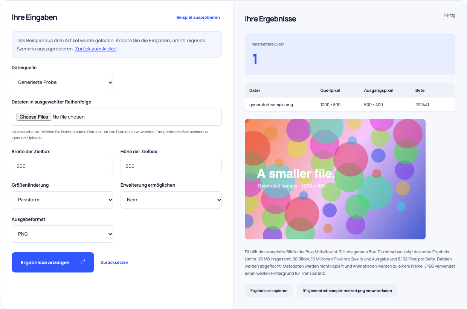Follow the Zurück zum Artikel link
The height and width of the screenshot is (309, 467).
click(96, 49)
